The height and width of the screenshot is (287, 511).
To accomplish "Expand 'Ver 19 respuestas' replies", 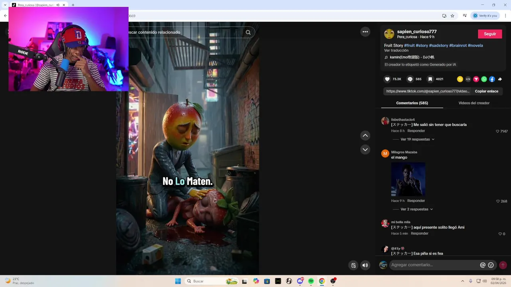I will pos(417,139).
